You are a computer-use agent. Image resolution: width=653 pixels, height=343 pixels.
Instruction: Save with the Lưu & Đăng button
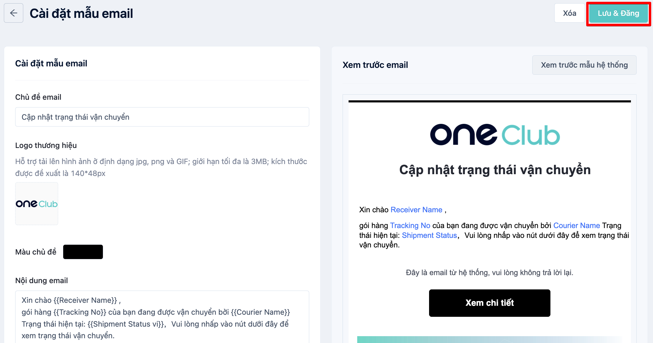(618, 13)
